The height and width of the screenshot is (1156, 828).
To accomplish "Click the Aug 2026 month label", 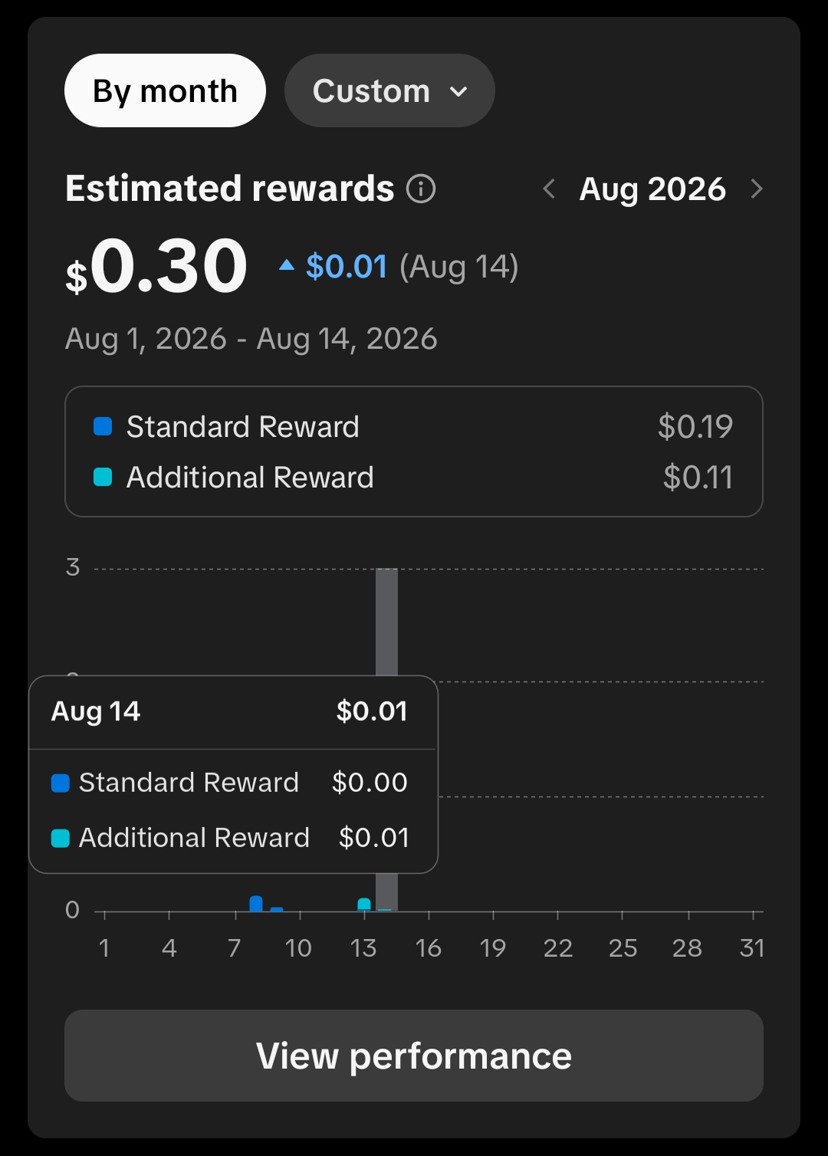I will click(652, 189).
